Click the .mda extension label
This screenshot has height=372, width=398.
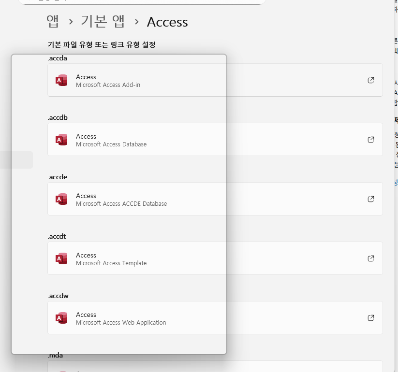click(x=55, y=355)
